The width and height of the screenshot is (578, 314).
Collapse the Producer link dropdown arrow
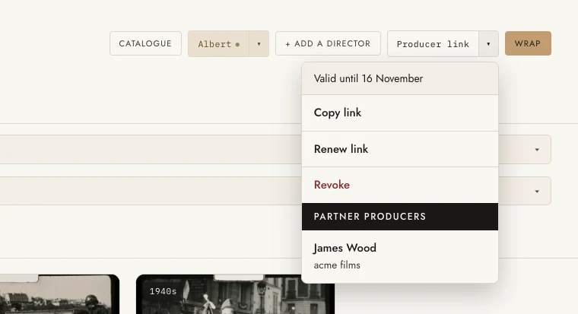point(488,44)
